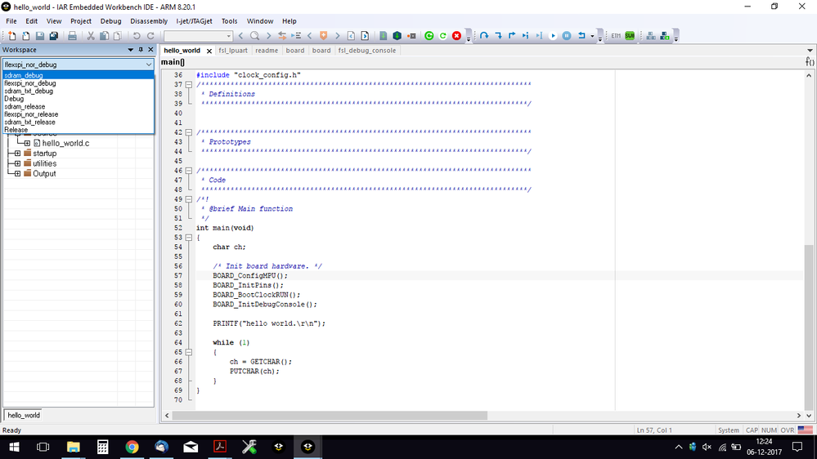Image resolution: width=817 pixels, height=459 pixels.
Task: Create a new document from toolbar
Action: (x=12, y=36)
